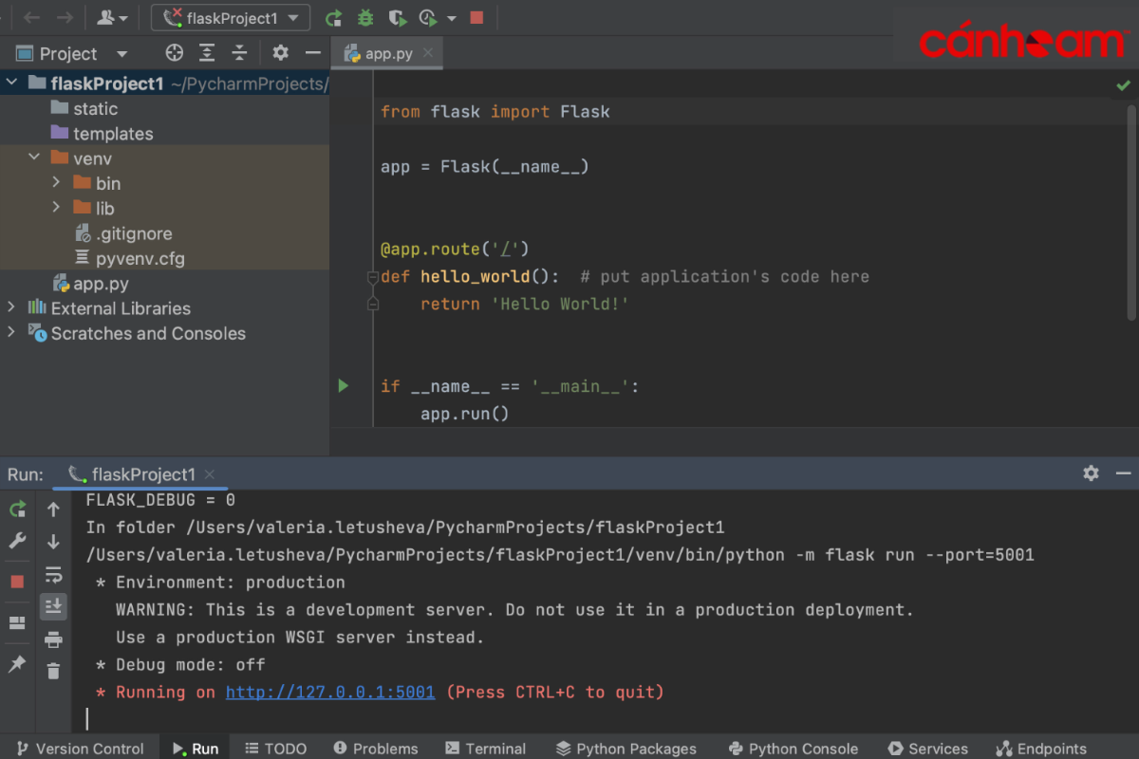
Task: Click the Expand All icon in the Project panel
Action: [207, 53]
